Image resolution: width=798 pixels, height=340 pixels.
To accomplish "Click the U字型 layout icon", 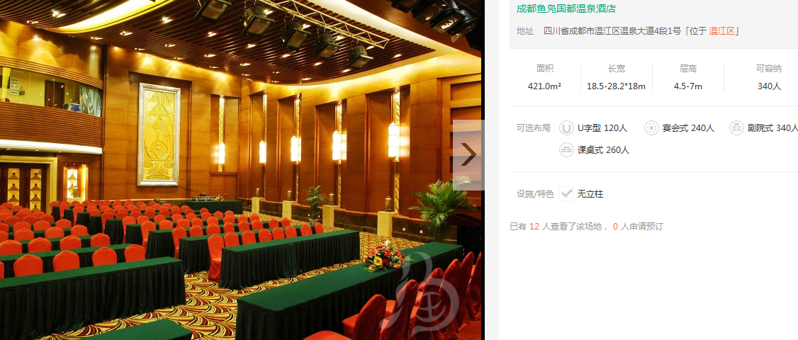I will [x=566, y=127].
